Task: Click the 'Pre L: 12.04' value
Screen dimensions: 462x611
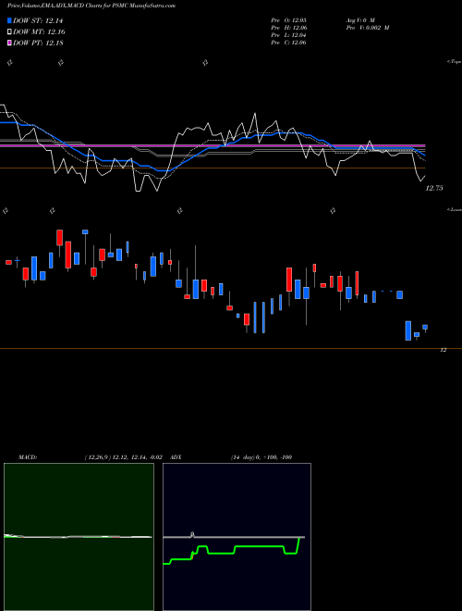Action: pos(289,35)
